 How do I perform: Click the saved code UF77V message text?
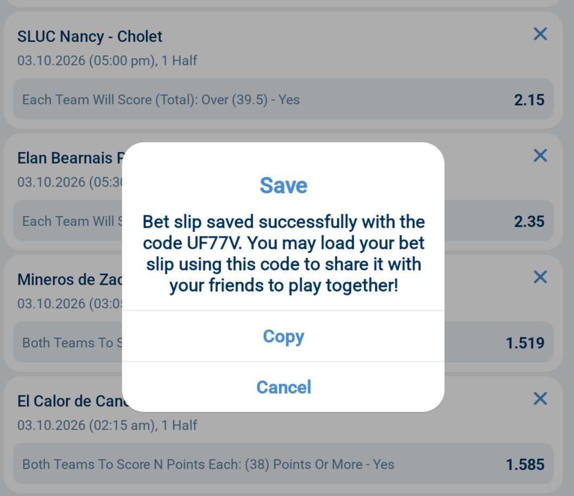pos(283,253)
